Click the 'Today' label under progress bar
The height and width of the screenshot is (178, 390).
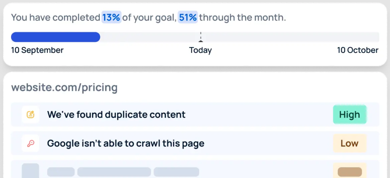(x=200, y=50)
